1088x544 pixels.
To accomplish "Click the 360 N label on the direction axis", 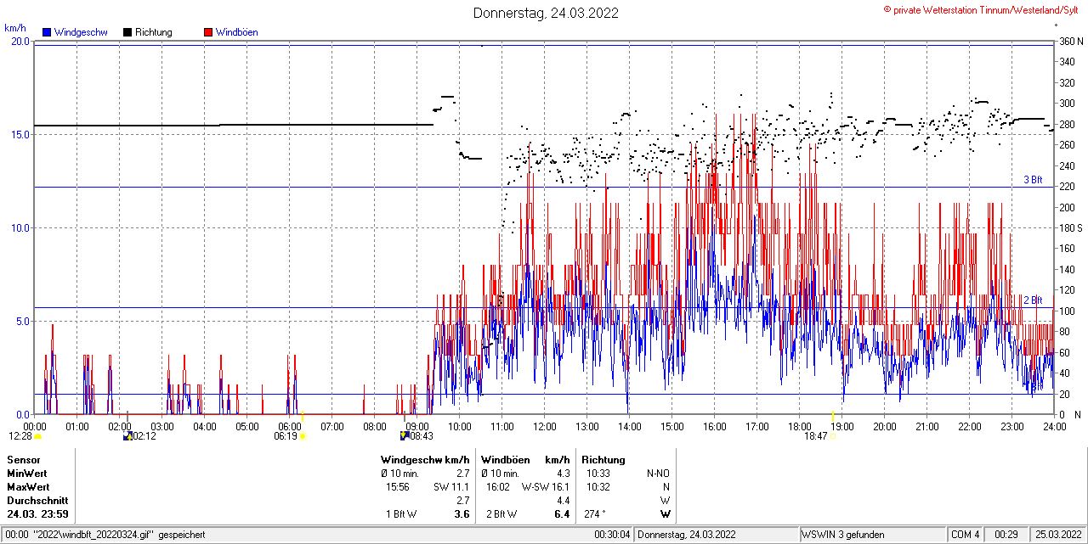I will click(x=1069, y=41).
